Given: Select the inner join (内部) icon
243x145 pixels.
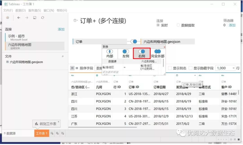Looking at the screenshot, I should pyautogui.click(x=110, y=52).
